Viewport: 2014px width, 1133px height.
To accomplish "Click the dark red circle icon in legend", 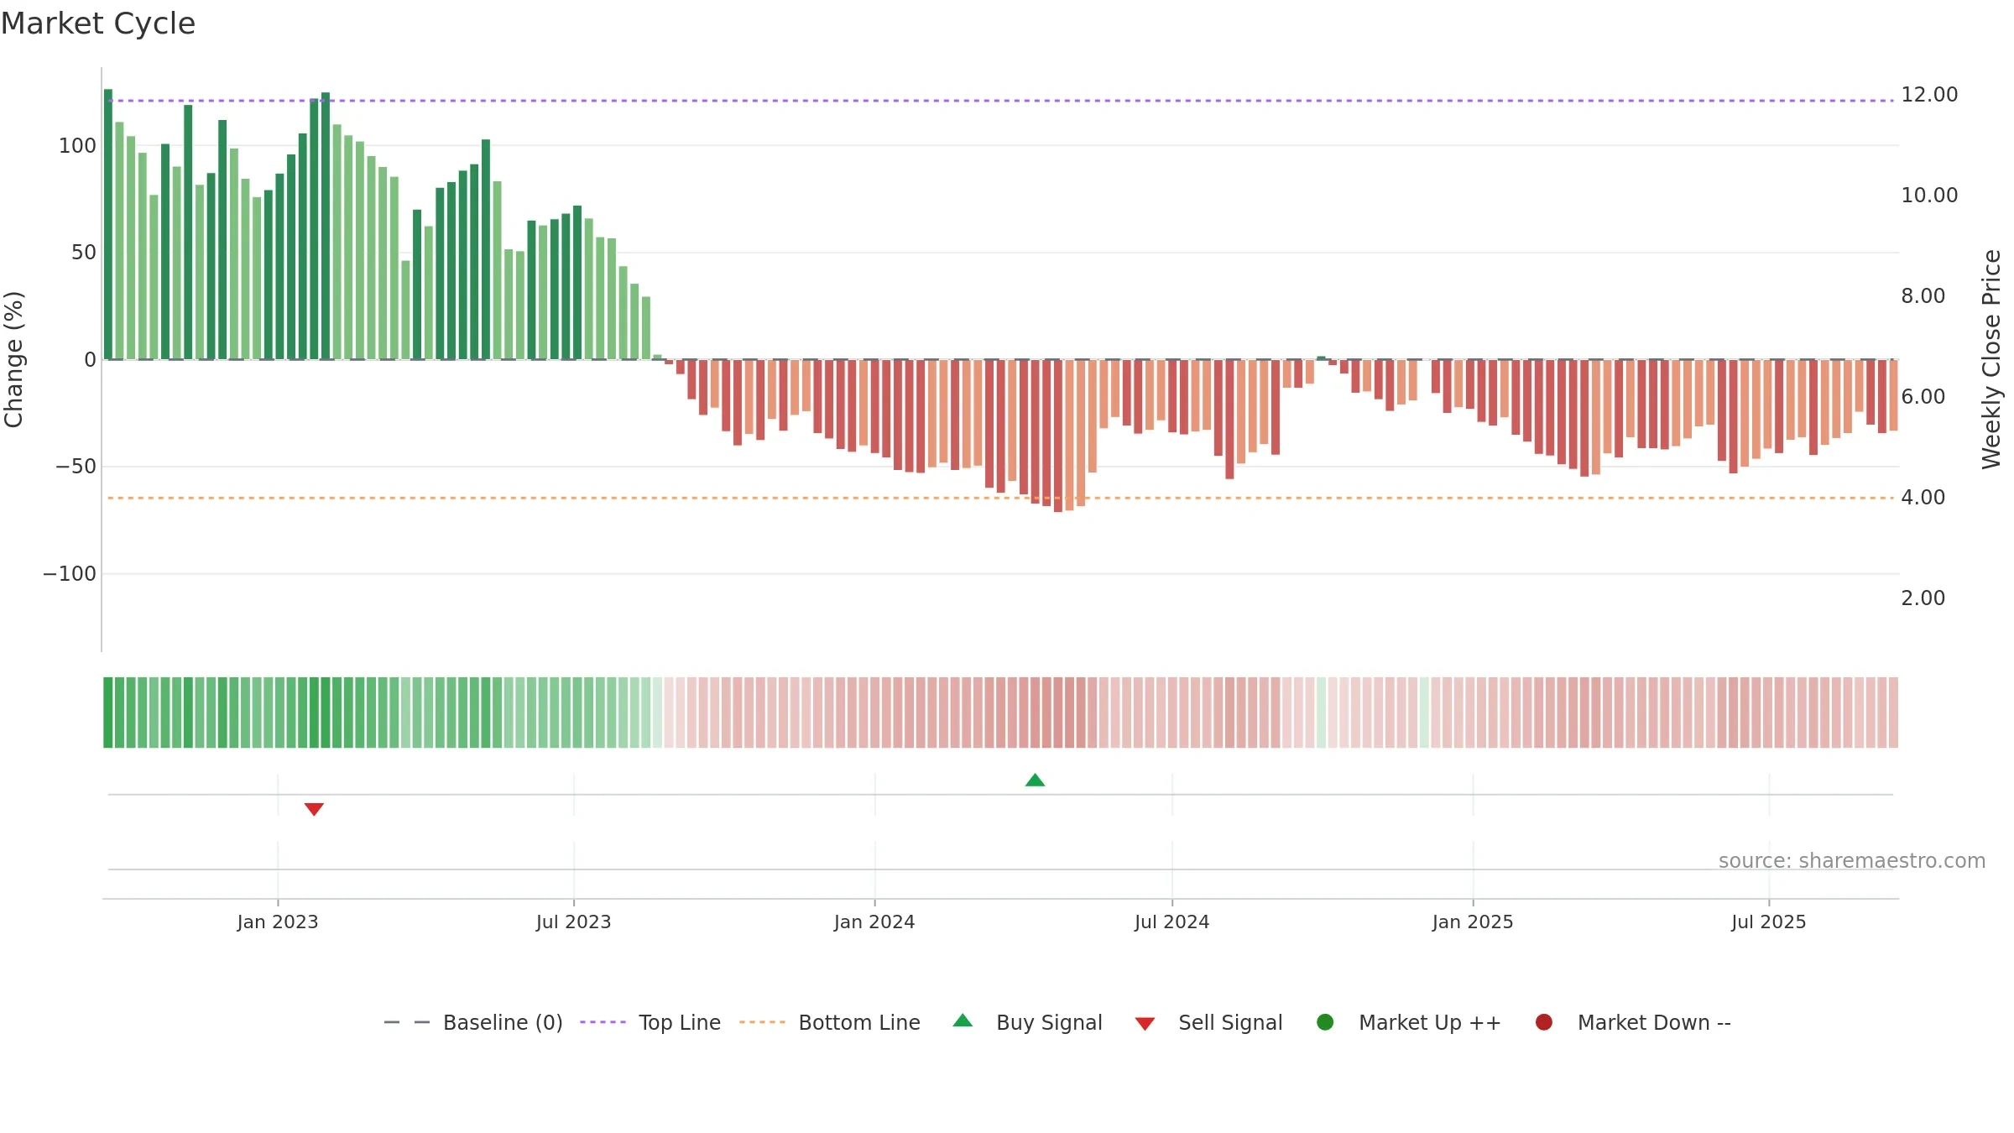I will click(x=1543, y=1022).
